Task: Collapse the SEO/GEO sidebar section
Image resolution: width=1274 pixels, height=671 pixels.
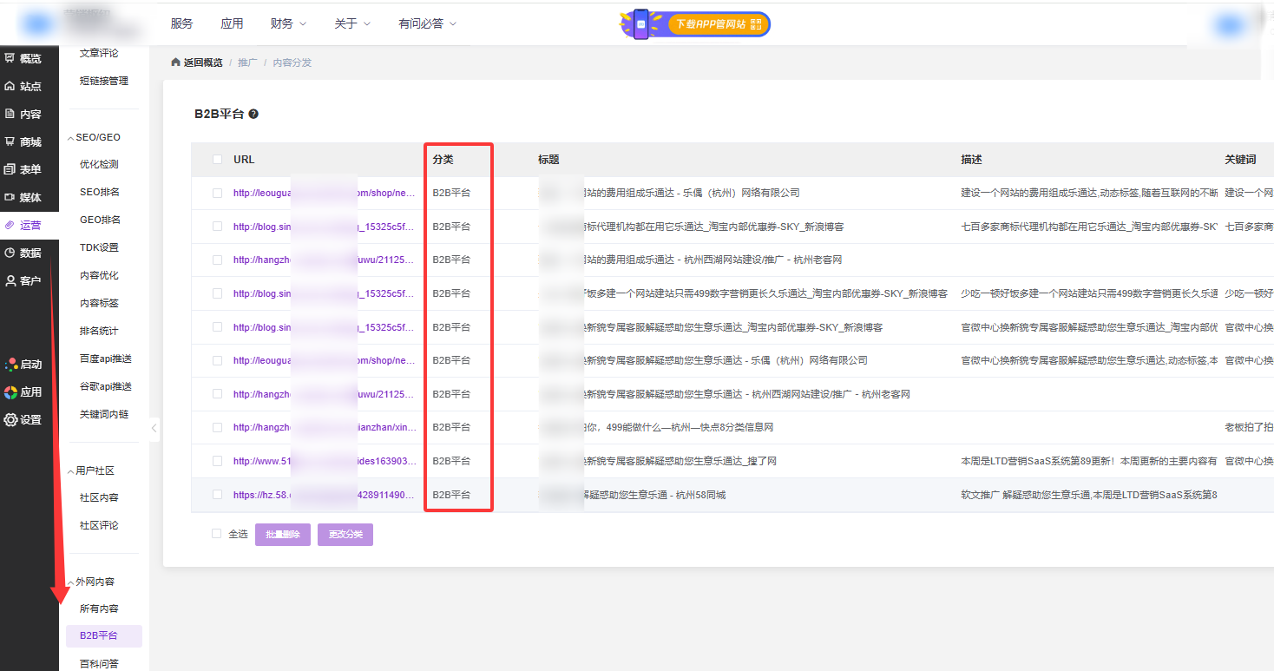Action: point(70,137)
